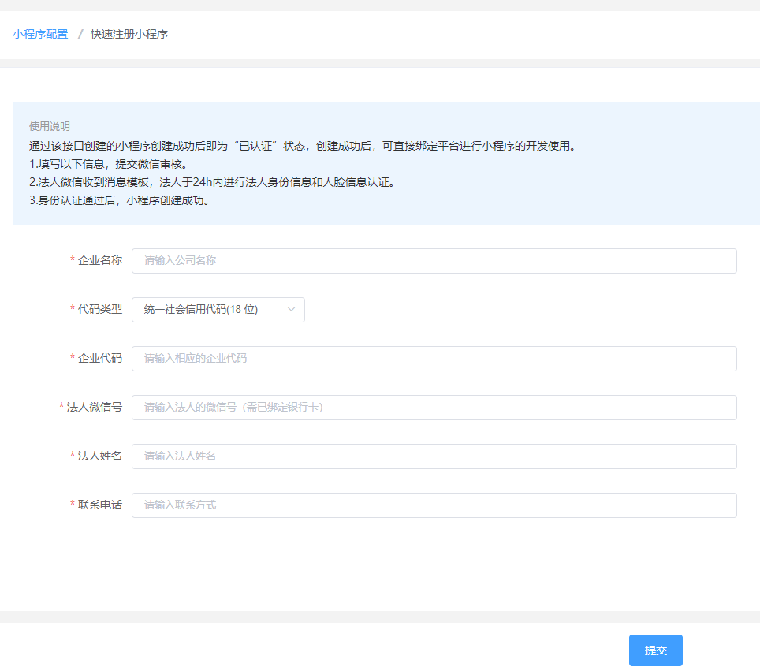Click the chevron arrow in 代码类型 dropdown
This screenshot has height=667, width=760.
click(x=291, y=310)
